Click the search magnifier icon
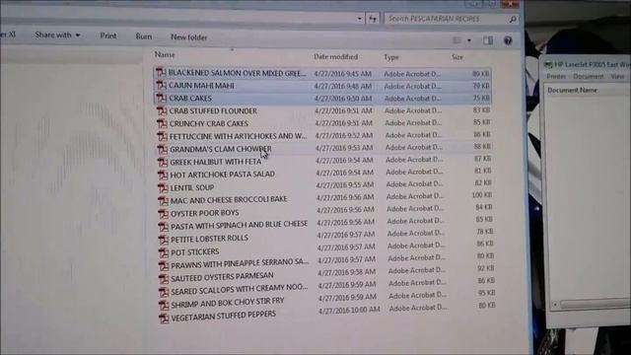Viewport: 631px width, 355px height. pos(513,19)
